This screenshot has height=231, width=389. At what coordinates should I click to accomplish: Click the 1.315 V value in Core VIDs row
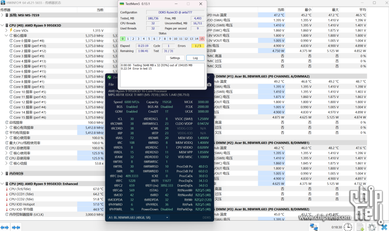point(98,31)
